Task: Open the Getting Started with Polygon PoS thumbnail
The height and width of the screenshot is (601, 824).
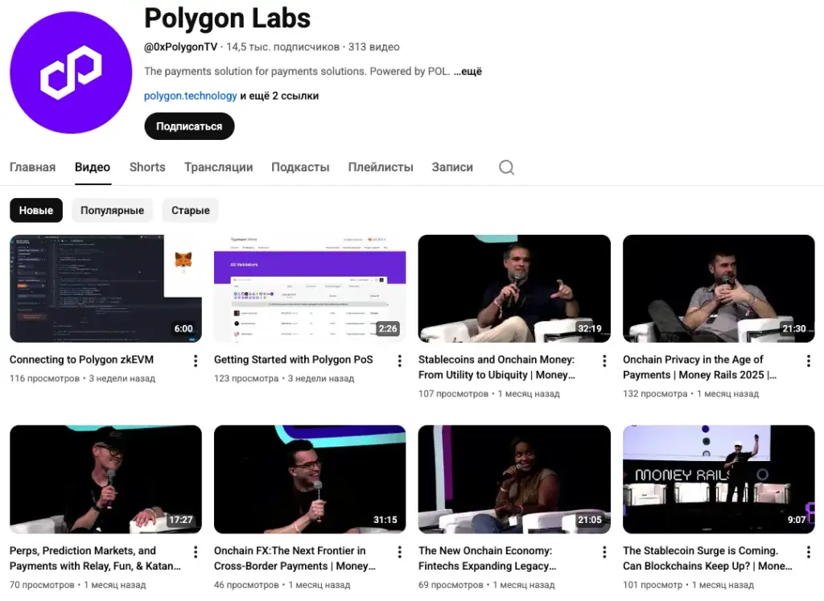Action: pos(310,288)
